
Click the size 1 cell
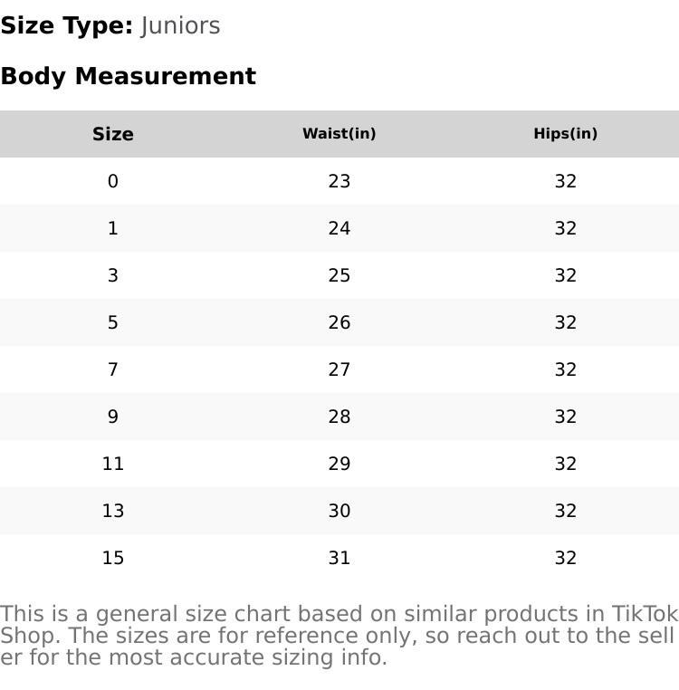(x=113, y=228)
